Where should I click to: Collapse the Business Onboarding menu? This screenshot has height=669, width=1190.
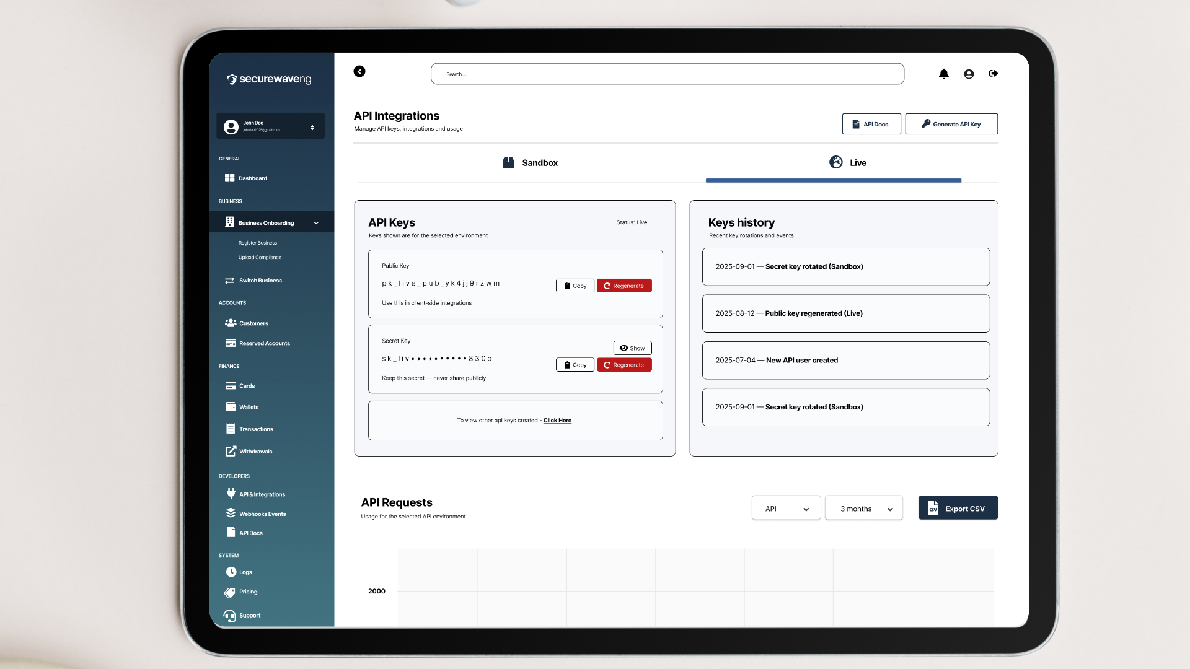coord(316,223)
